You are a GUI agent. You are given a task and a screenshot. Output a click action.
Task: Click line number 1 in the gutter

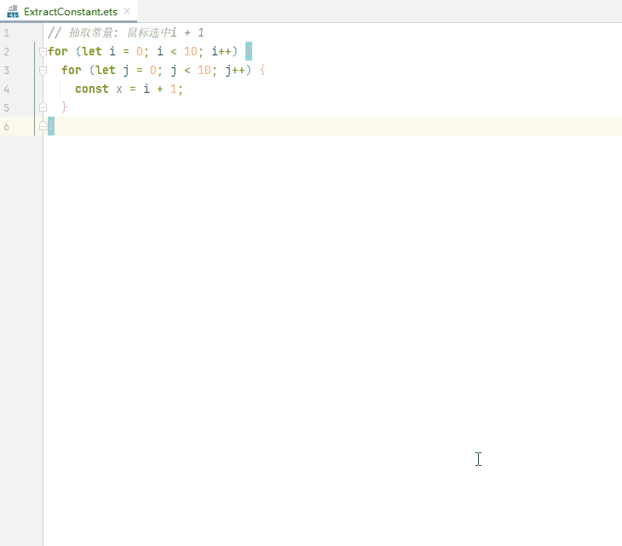pyautogui.click(x=7, y=33)
